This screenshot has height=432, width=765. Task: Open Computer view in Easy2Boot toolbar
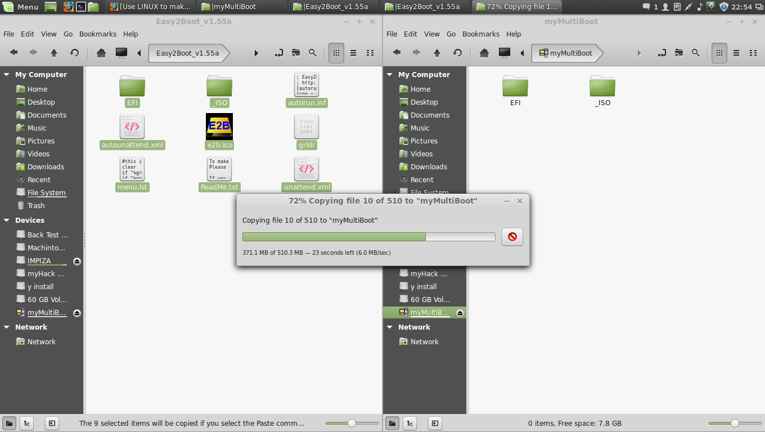[x=121, y=53]
